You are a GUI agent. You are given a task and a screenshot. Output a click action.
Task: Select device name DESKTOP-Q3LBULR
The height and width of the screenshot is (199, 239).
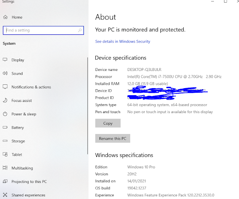[x=144, y=69]
